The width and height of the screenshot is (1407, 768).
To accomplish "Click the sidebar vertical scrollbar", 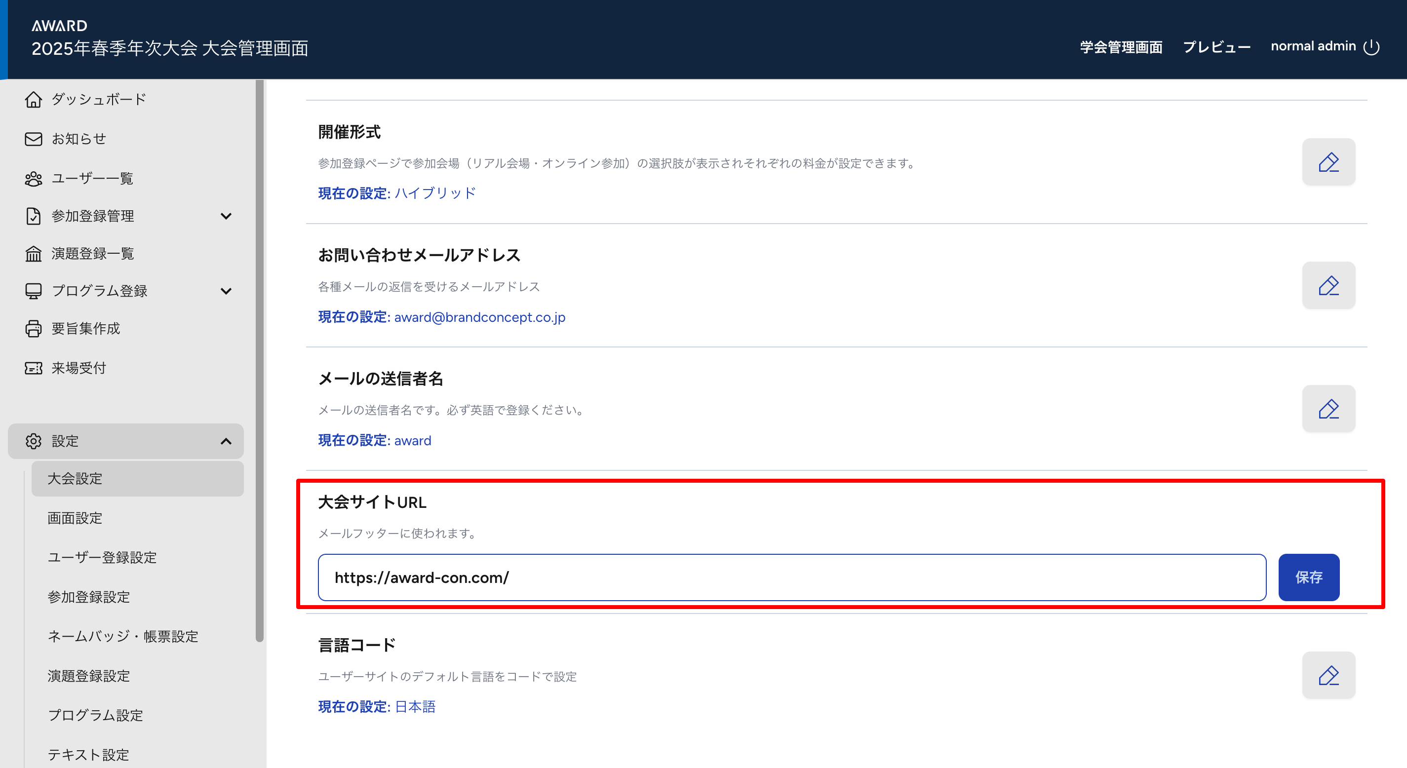I will pos(260,360).
